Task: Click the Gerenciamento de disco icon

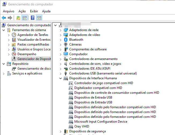Action: 14,69
